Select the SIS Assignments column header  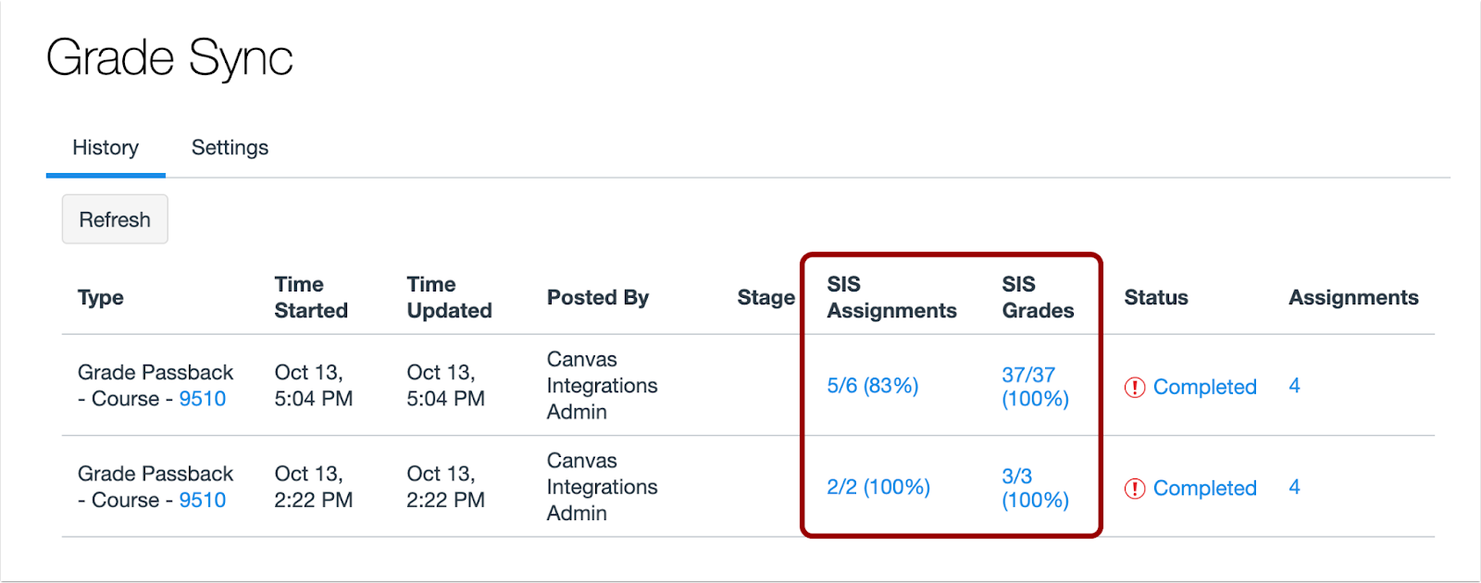coord(890,297)
